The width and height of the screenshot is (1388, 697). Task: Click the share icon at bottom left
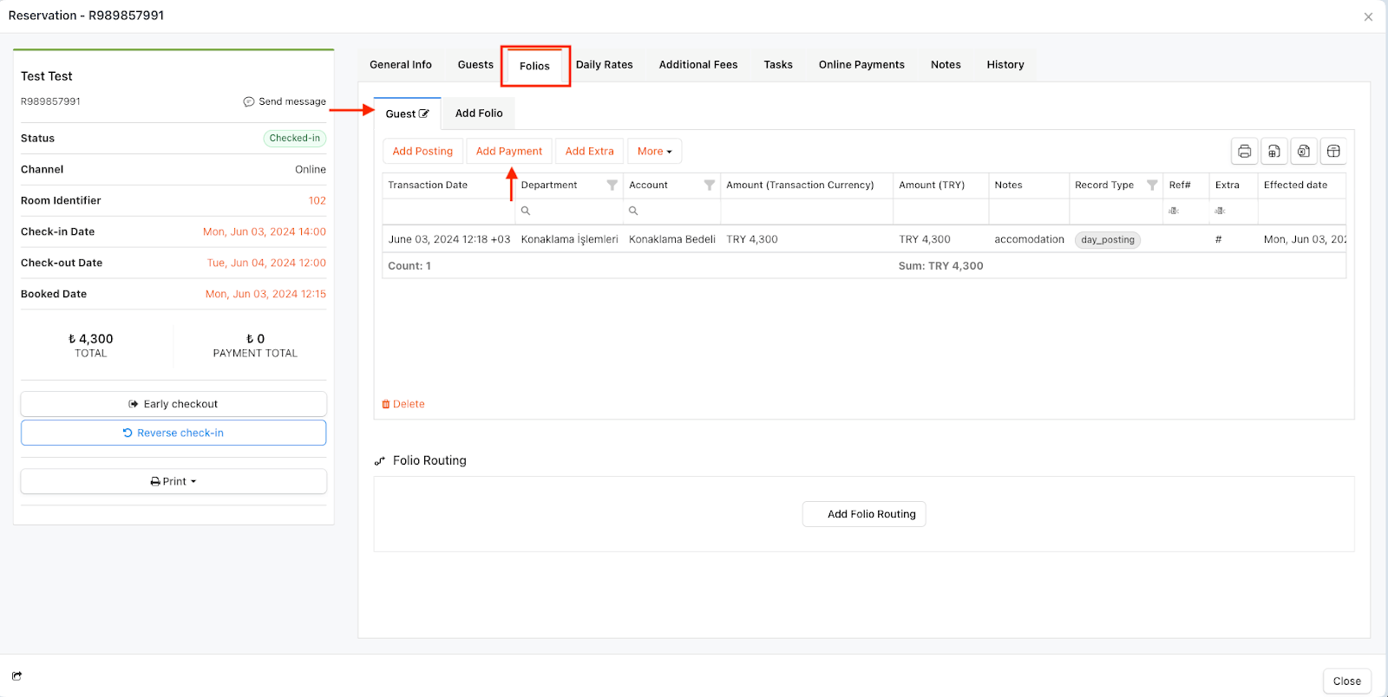click(x=16, y=676)
